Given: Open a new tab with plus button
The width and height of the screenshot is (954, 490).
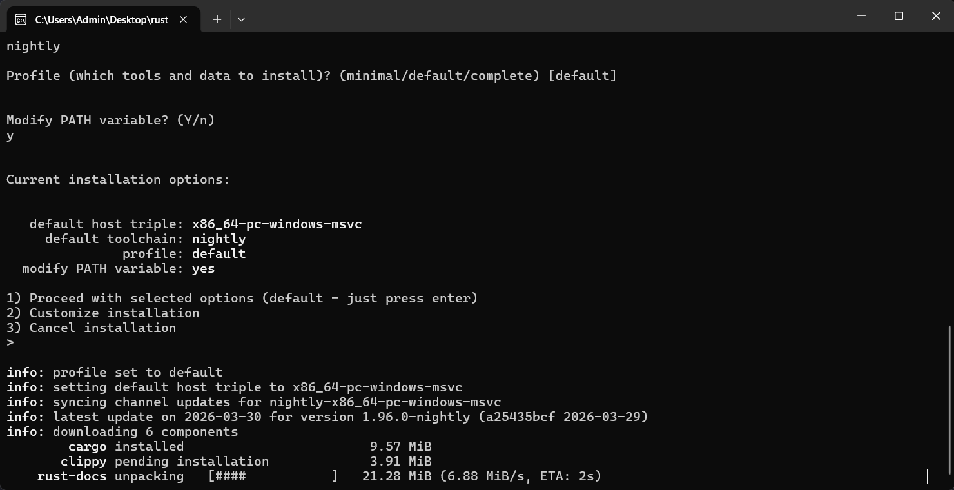Looking at the screenshot, I should (217, 19).
